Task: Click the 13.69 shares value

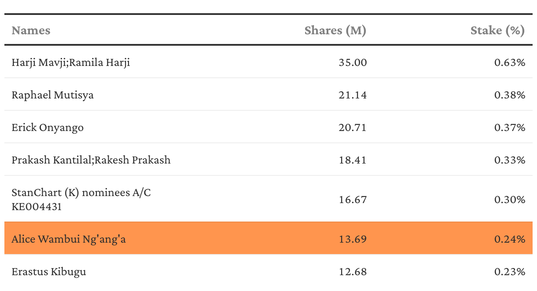Action: (353, 239)
